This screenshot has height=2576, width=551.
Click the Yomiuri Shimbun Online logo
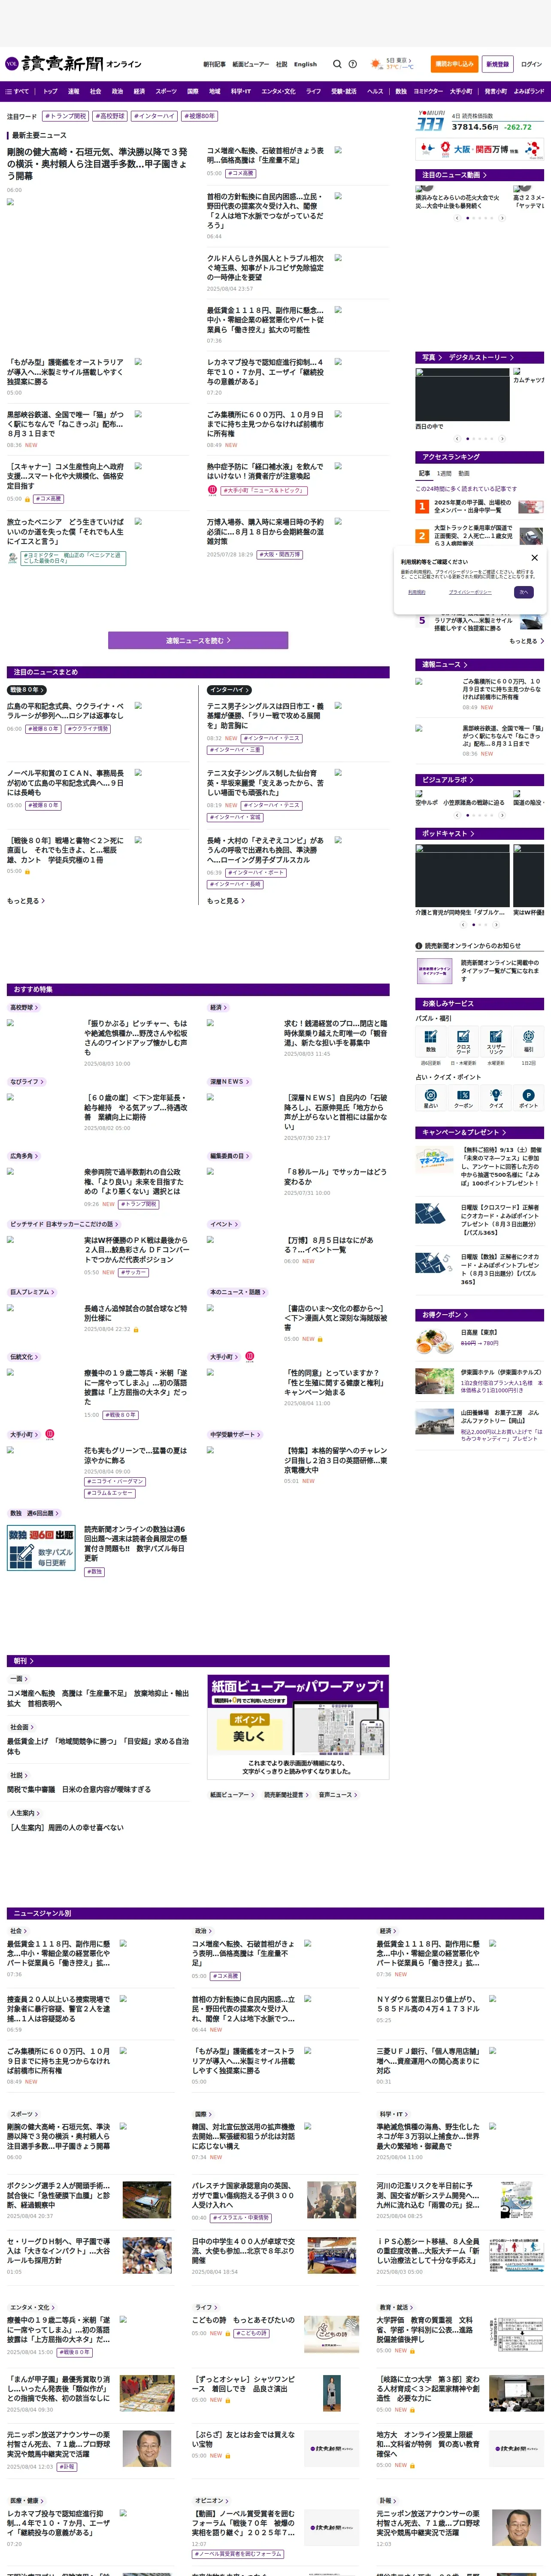click(x=73, y=64)
